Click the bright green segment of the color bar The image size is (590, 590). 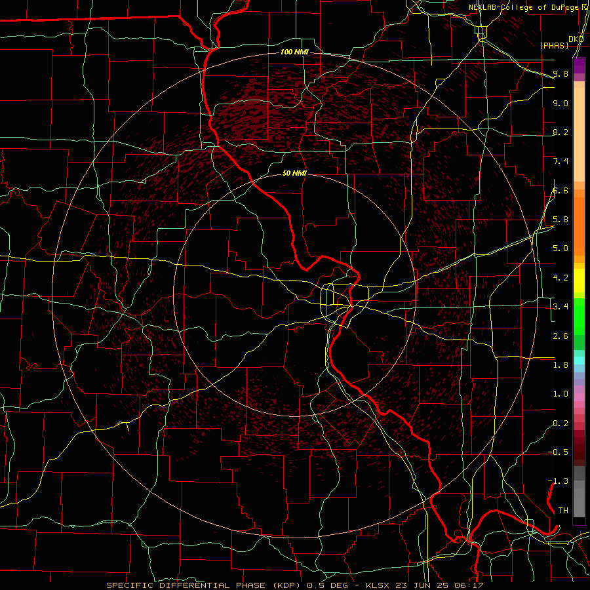pos(579,317)
